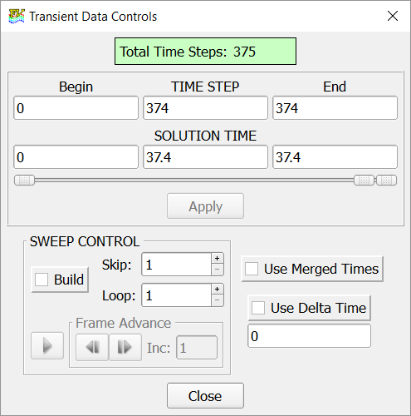Click the Skip value input field

[x=177, y=265]
